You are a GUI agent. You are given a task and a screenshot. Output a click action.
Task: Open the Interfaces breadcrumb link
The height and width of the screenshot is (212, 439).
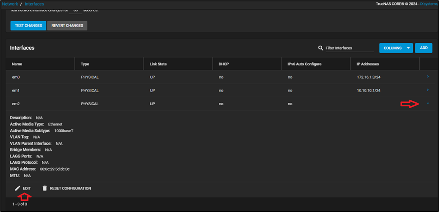coord(35,4)
